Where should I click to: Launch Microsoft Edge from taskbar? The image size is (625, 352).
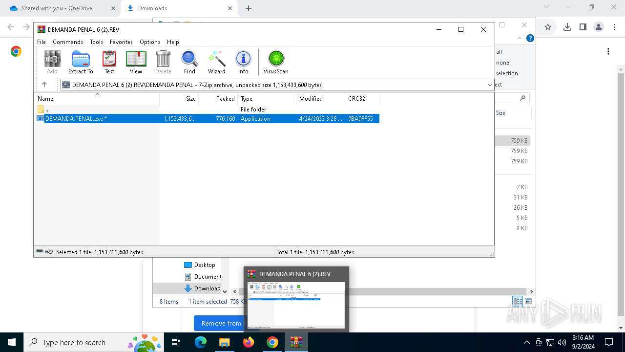pos(201,342)
